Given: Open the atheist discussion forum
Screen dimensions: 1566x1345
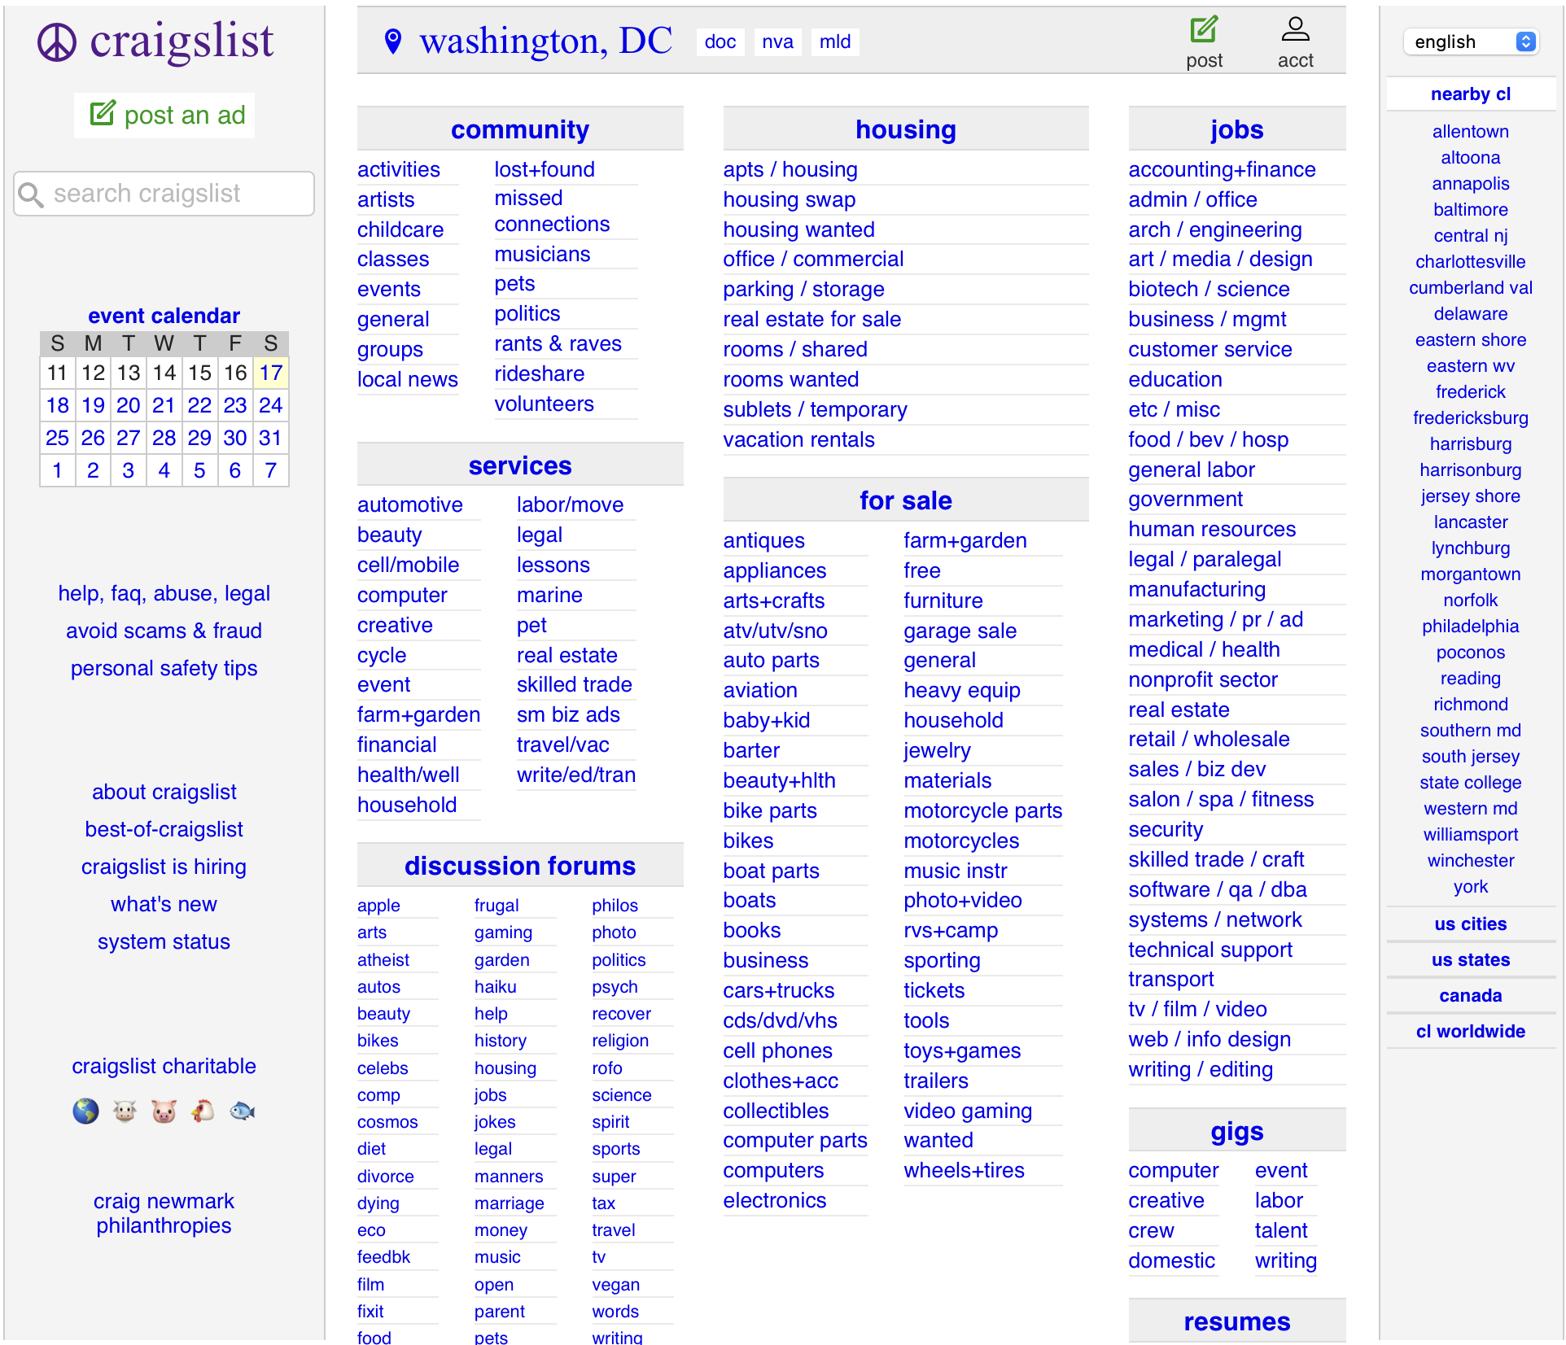Looking at the screenshot, I should pos(383,960).
